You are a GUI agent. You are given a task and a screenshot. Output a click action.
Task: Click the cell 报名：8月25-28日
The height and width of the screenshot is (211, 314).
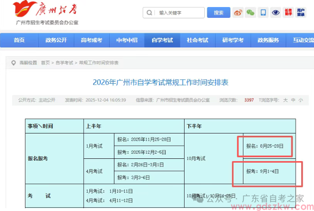pos(269,146)
